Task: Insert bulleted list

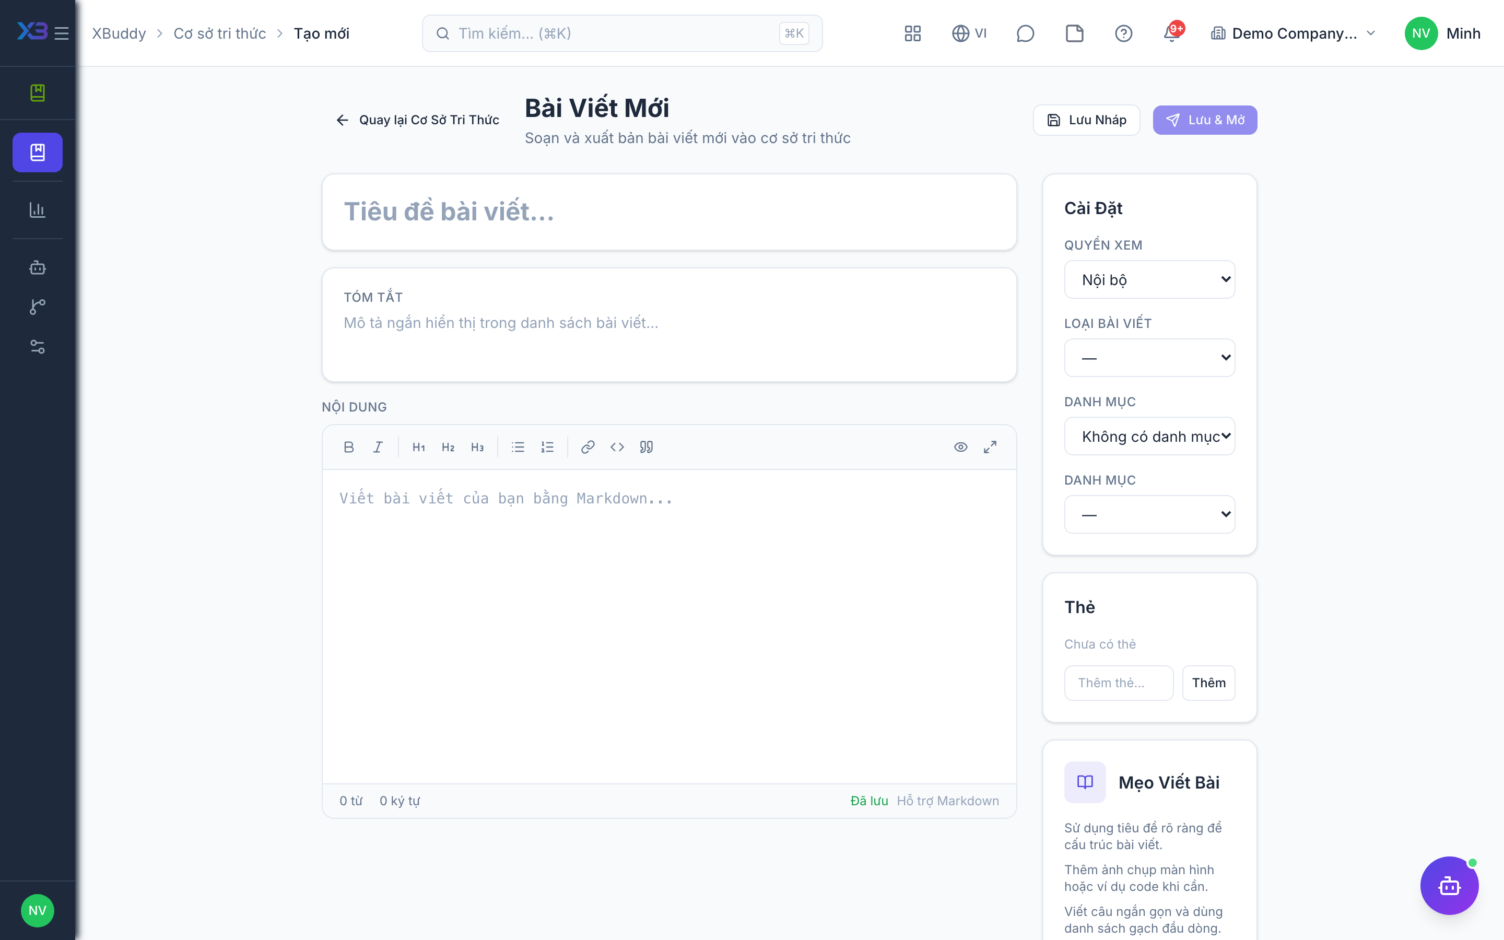Action: (x=518, y=447)
